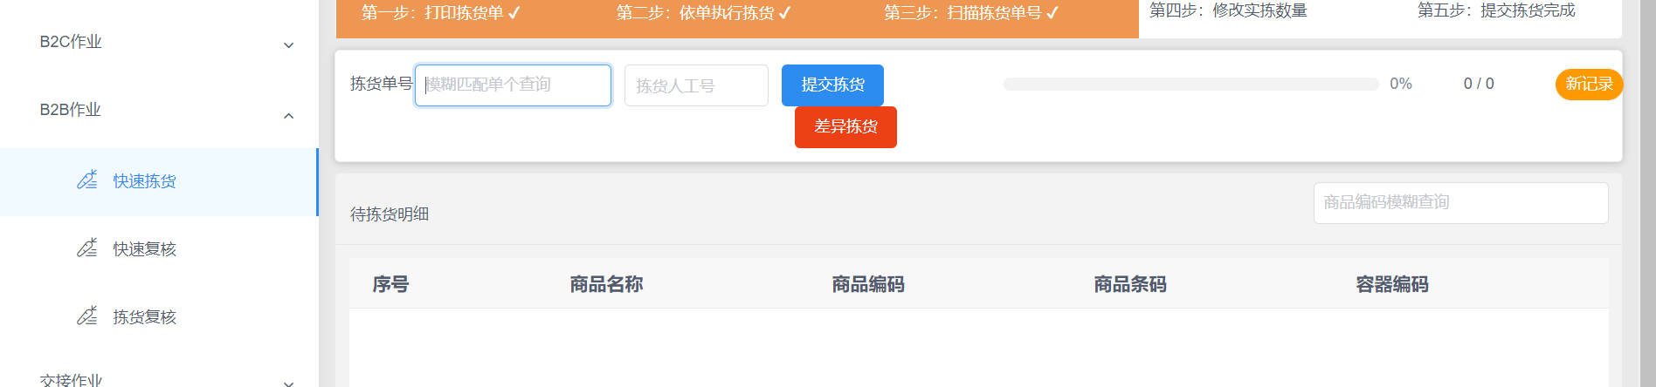Select the 快速复核 menu item
The image size is (1656, 387).
[x=159, y=249]
